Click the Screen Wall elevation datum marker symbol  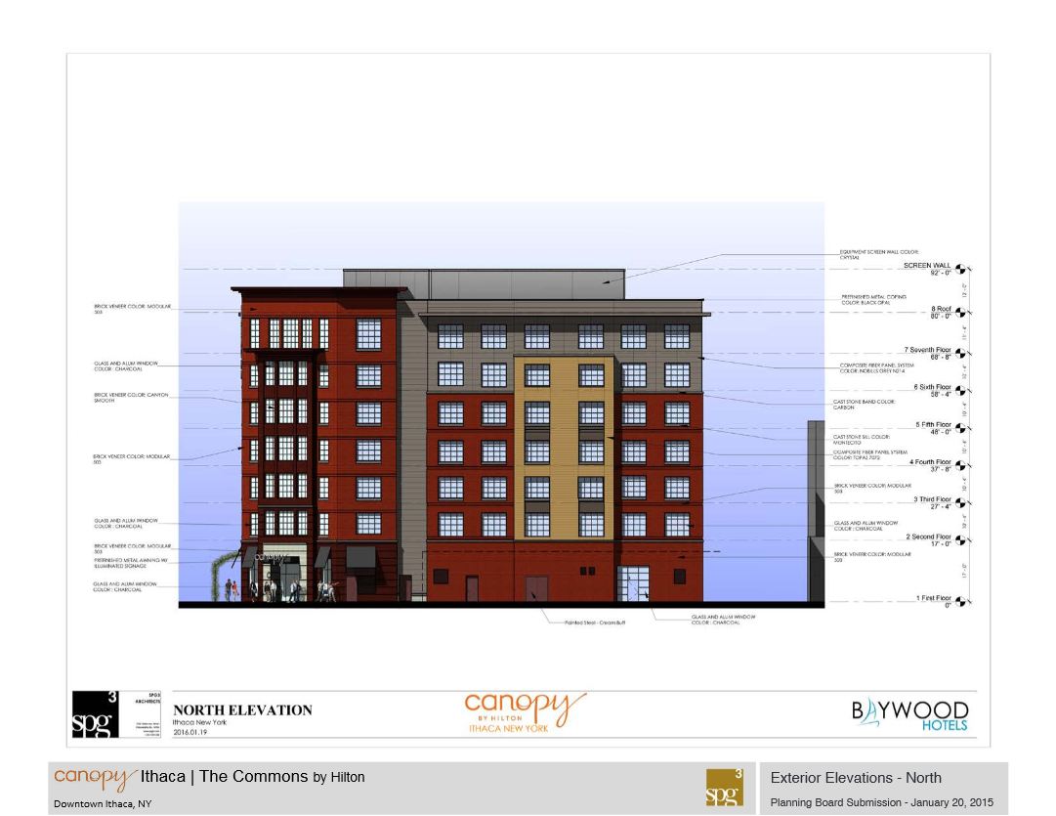(960, 271)
